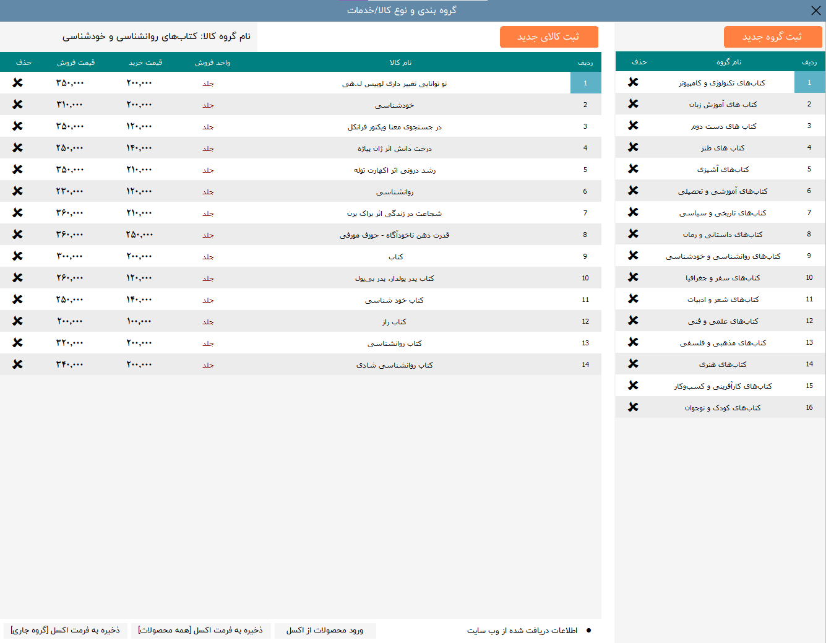Select group name کتاب‌های کودک و نوجوان
Screen dimensions: 826x643
723,408
